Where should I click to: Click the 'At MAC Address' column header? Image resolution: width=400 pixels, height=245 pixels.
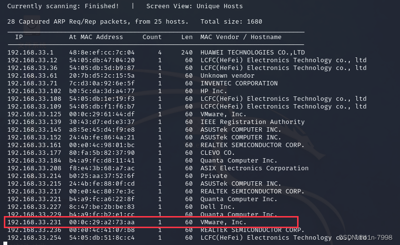[x=96, y=37]
